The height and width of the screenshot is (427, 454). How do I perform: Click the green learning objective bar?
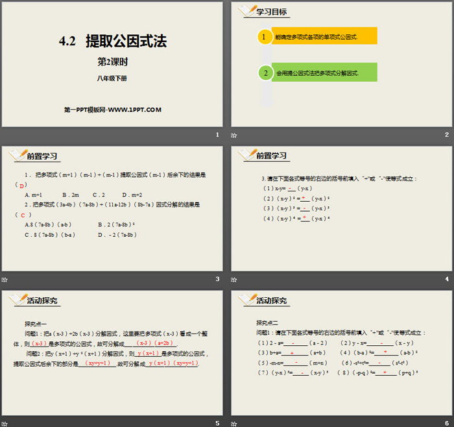(323, 73)
